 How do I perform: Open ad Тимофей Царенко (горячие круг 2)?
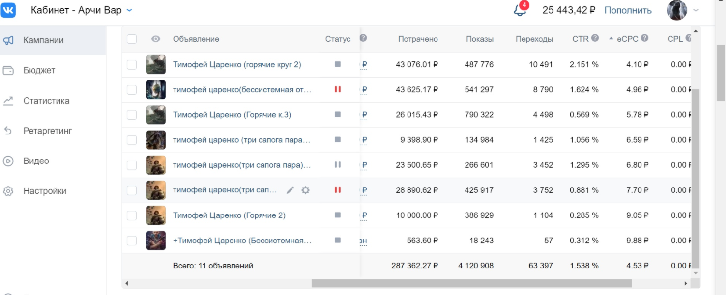tap(237, 65)
